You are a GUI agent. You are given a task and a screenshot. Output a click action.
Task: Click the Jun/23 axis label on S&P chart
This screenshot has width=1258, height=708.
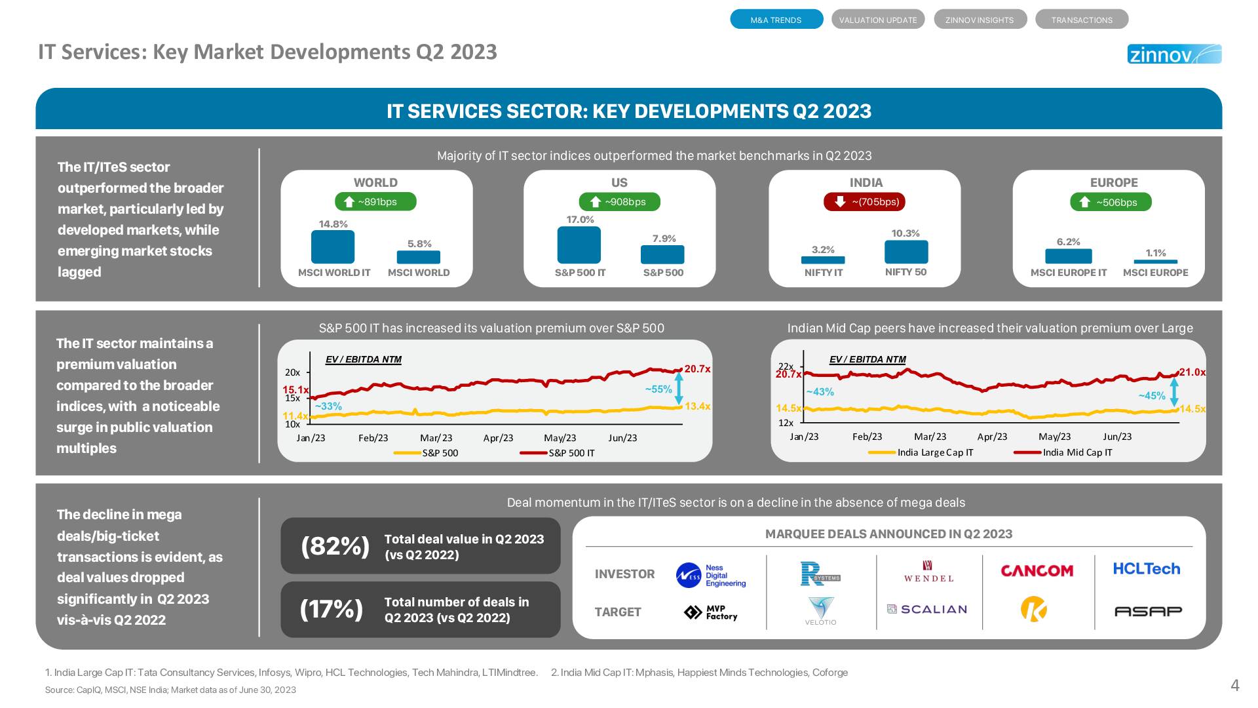(x=622, y=438)
